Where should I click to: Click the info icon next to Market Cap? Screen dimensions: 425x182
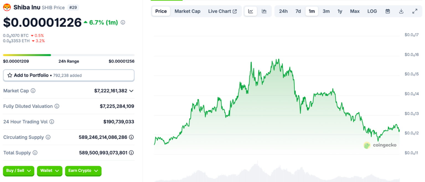(33, 91)
